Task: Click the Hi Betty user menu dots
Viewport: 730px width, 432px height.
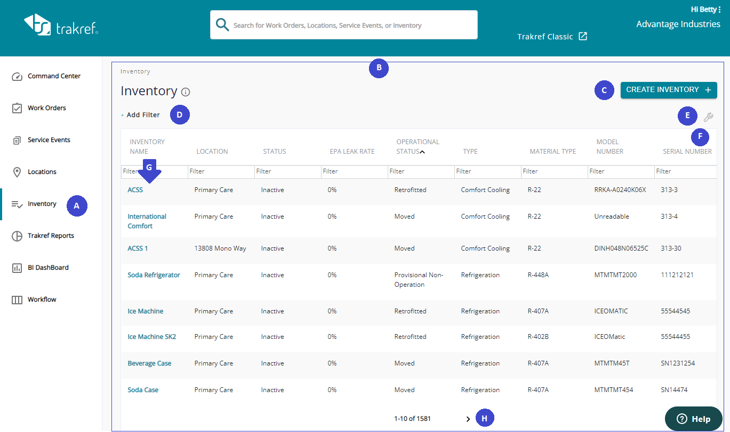Action: click(719, 9)
